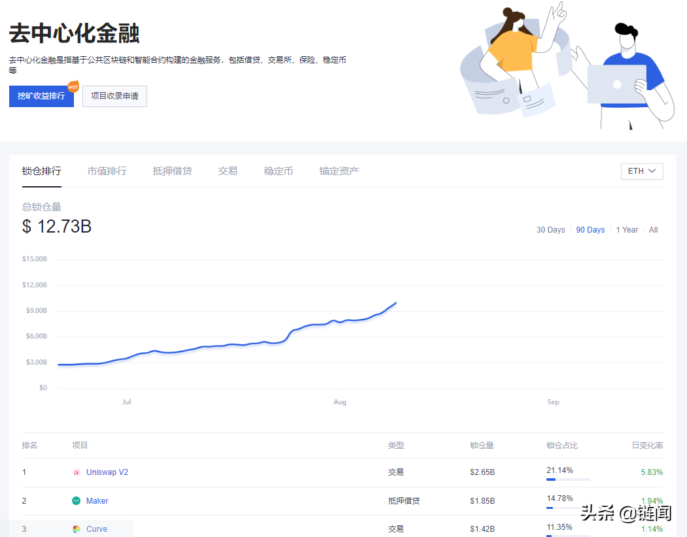Open the Uniswap V2 project link
687x537 pixels.
pyautogui.click(x=107, y=472)
